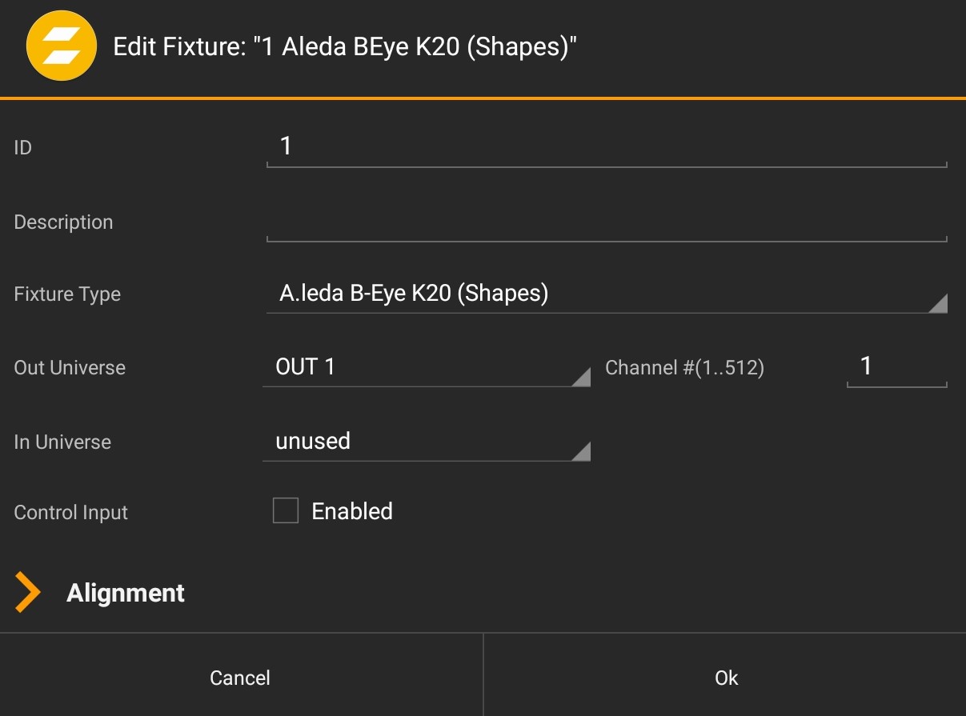Click into the ID input field
966x716 pixels.
pos(606,146)
